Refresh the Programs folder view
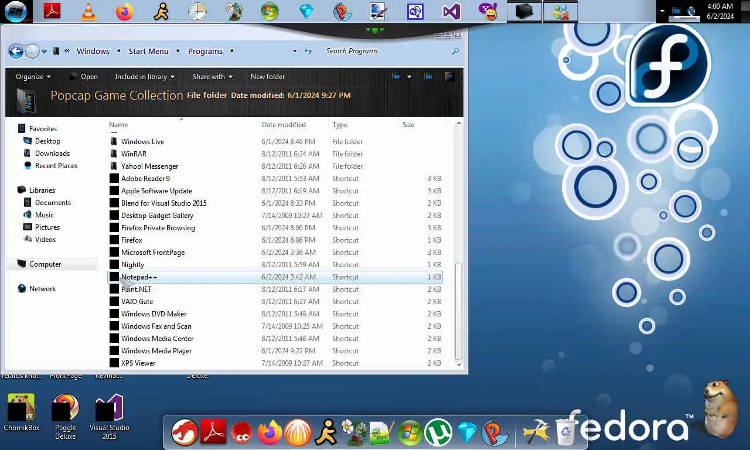This screenshot has width=750, height=450. click(x=308, y=51)
